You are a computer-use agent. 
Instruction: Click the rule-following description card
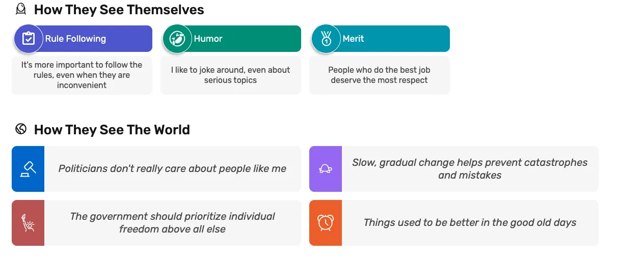[82, 75]
